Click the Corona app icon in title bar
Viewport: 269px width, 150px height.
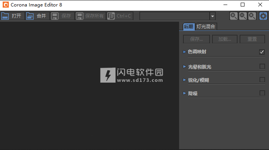coord(6,5)
